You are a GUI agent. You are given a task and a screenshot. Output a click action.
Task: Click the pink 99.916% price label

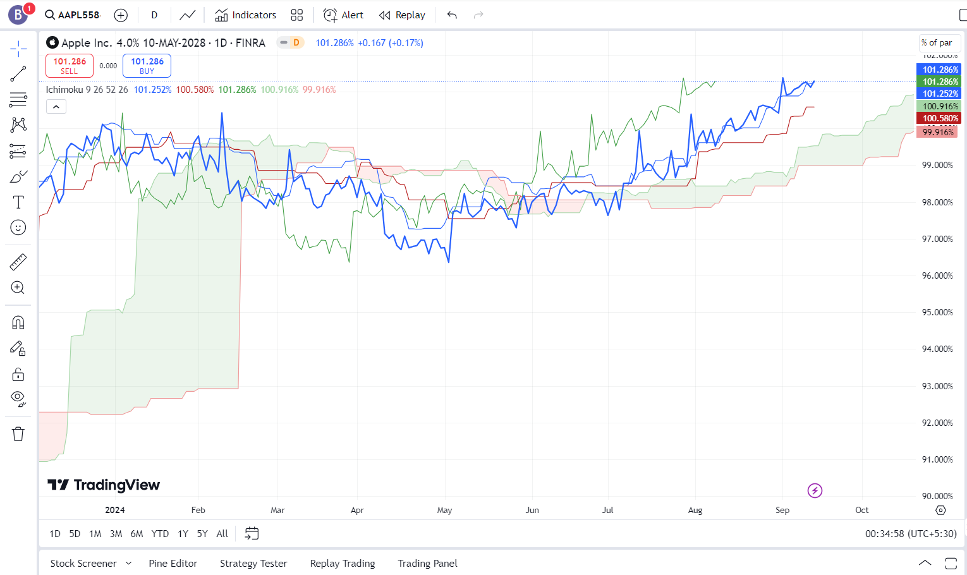(937, 132)
